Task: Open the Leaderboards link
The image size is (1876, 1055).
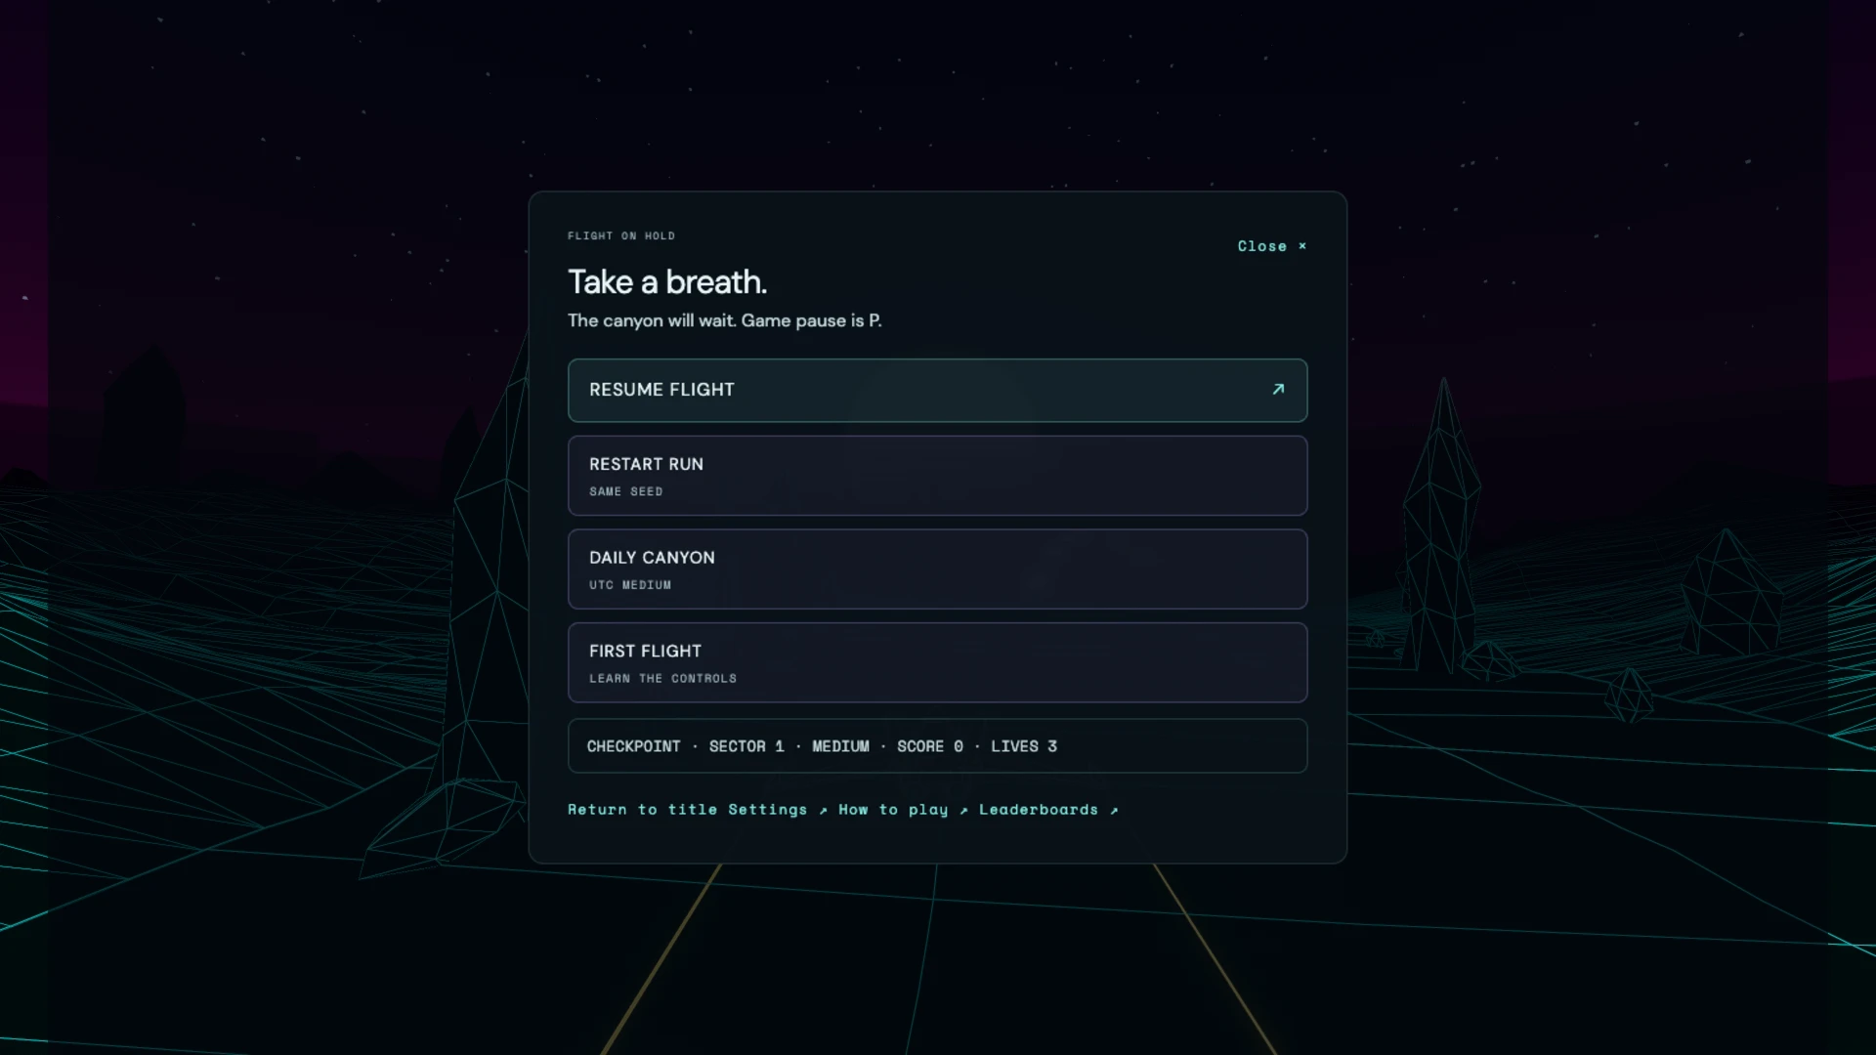Action: [x=1048, y=810]
